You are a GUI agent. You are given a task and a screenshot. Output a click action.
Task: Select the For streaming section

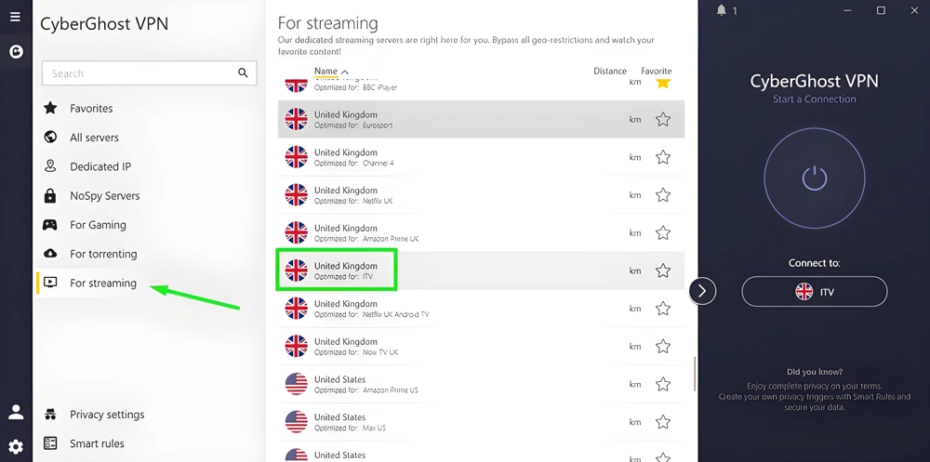pos(103,283)
